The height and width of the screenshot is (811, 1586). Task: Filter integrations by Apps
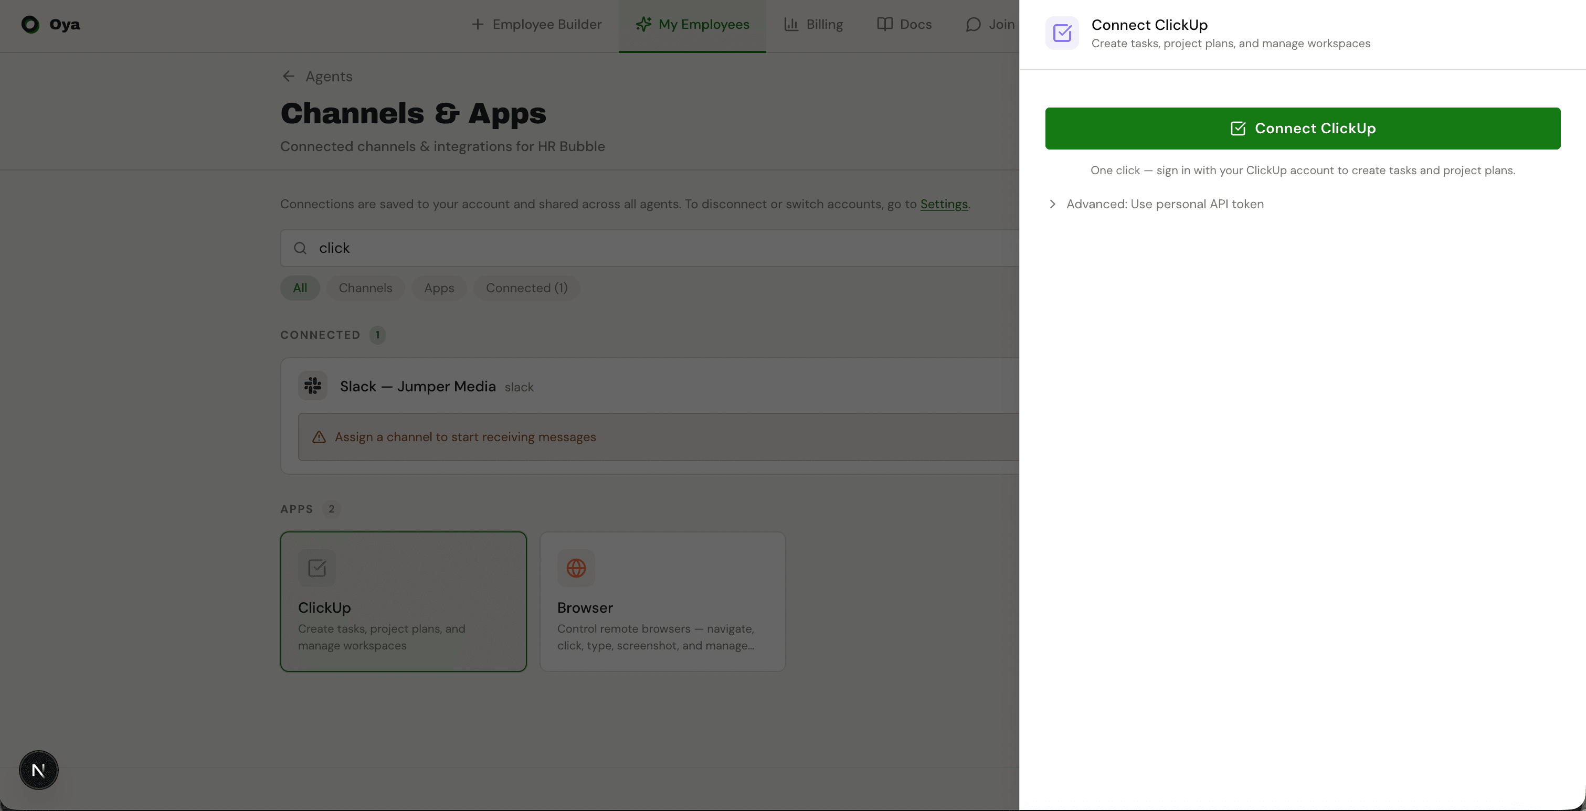pyautogui.click(x=438, y=288)
